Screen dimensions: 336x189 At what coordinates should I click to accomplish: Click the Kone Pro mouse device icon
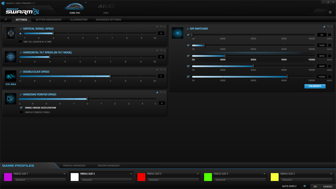(74, 7)
